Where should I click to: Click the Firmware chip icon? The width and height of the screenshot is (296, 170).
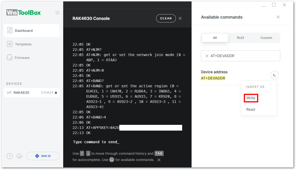pyautogui.click(x=10, y=58)
